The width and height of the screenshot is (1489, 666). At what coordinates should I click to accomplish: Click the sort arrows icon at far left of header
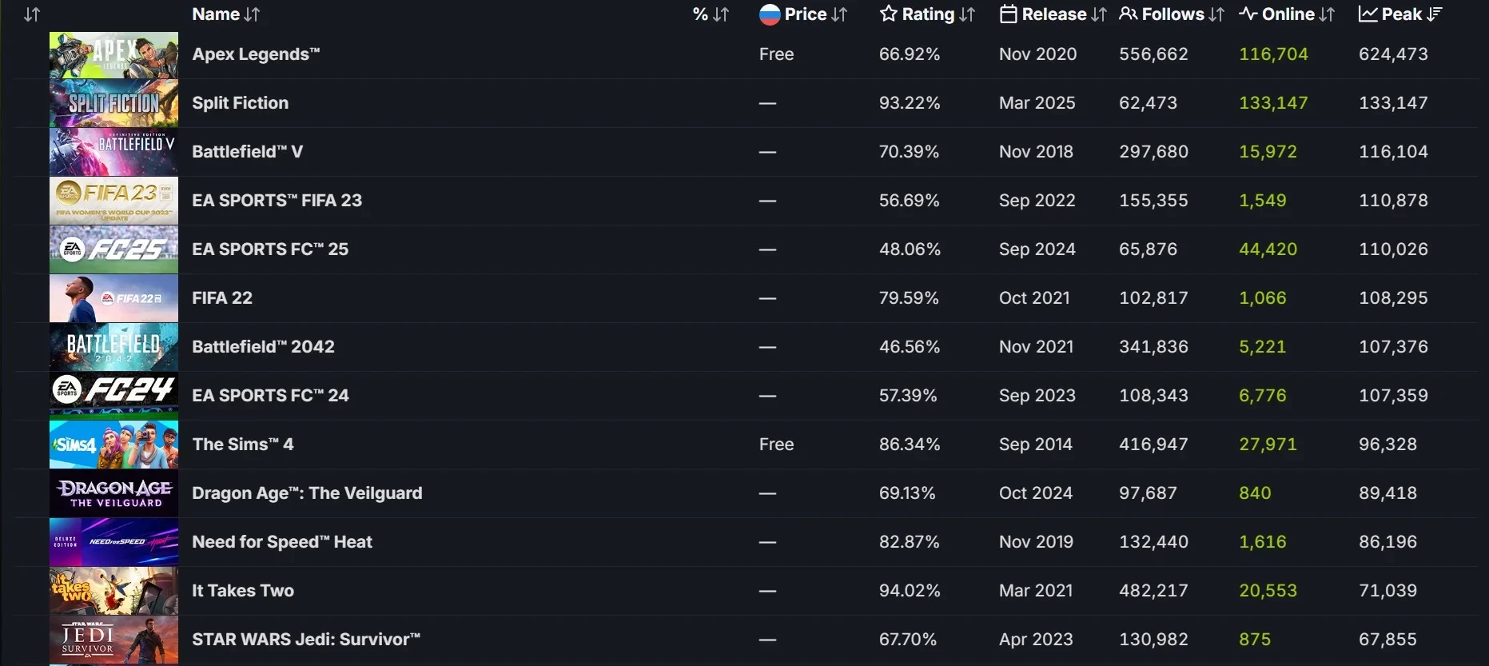32,14
